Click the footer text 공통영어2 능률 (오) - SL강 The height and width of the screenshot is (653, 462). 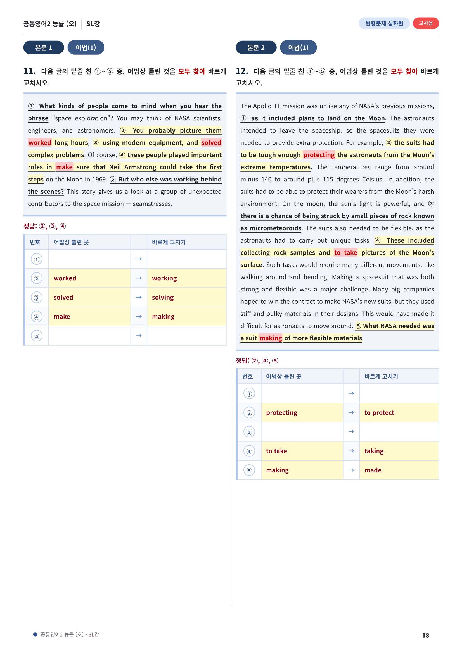(x=70, y=634)
